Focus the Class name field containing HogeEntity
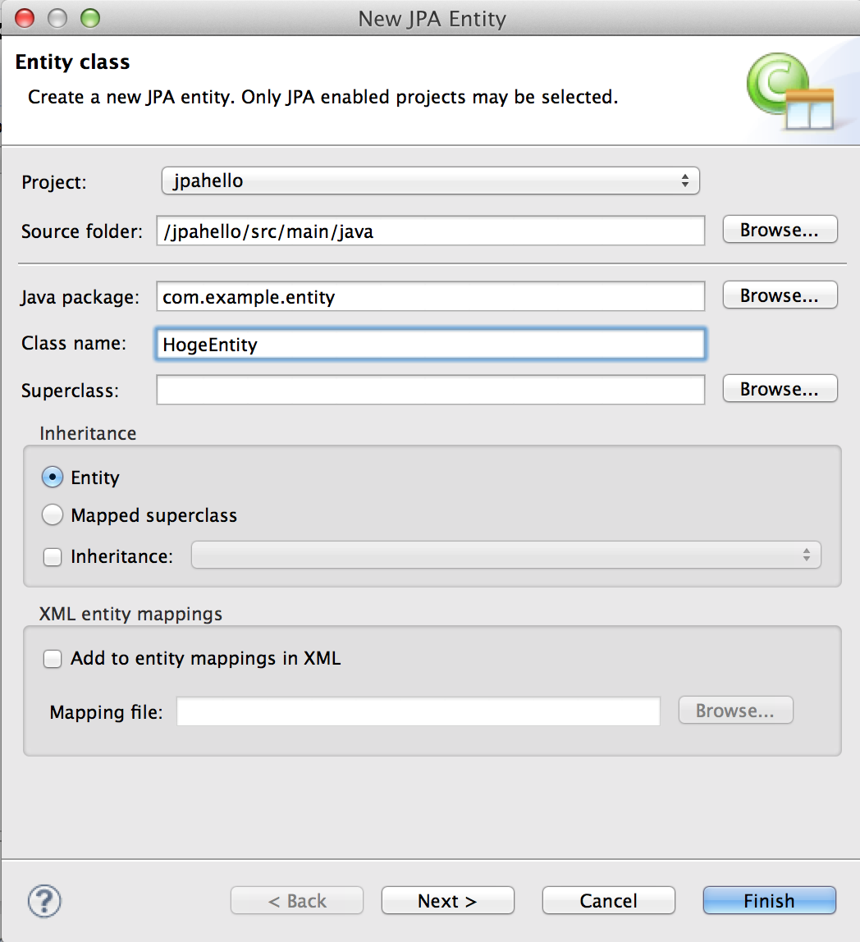860x942 pixels. click(x=430, y=345)
